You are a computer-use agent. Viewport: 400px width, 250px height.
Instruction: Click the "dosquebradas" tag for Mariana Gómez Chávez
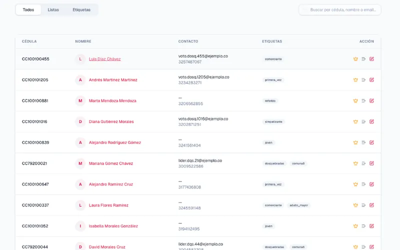pos(274,163)
